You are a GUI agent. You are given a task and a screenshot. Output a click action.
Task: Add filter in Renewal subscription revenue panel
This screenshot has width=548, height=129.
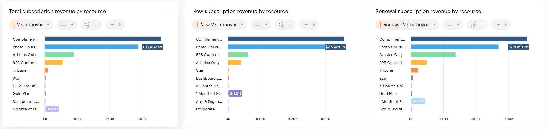501,25
